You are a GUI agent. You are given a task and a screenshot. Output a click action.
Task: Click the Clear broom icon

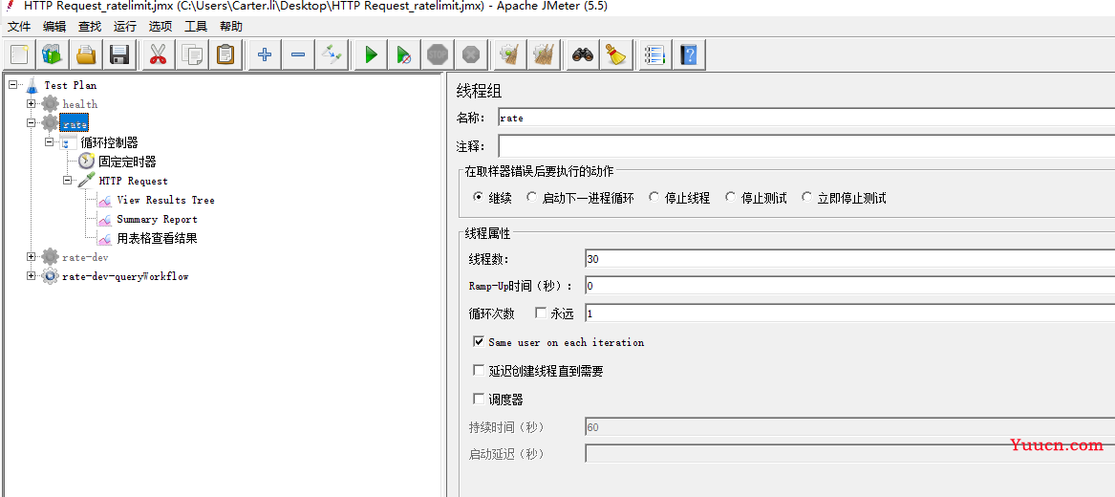(x=510, y=54)
